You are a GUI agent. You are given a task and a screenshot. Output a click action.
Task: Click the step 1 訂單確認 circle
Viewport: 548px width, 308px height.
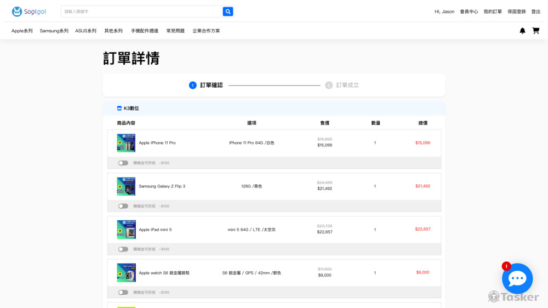(192, 85)
